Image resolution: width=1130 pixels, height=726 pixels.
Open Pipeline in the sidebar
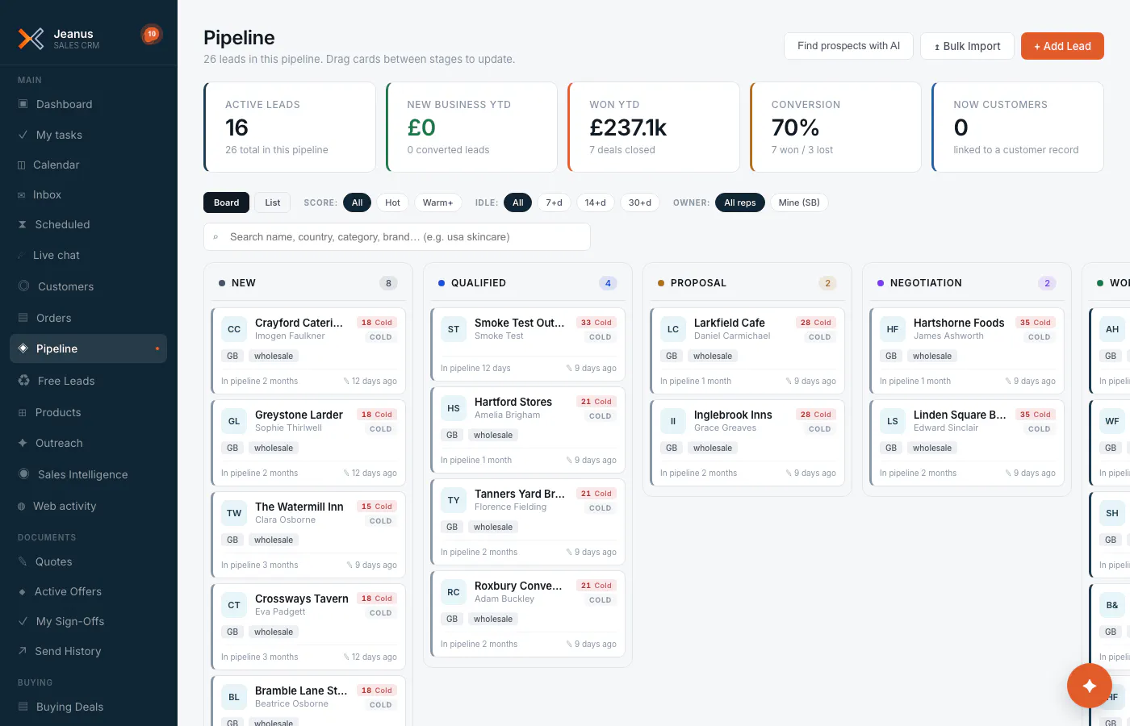pos(89,348)
